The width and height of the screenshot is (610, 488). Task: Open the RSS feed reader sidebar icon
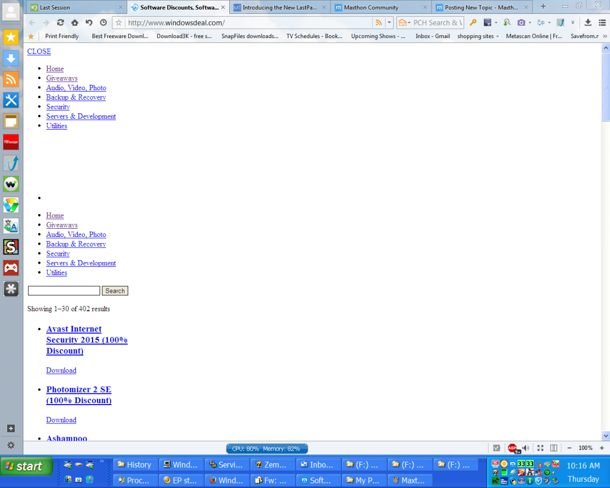tap(11, 79)
